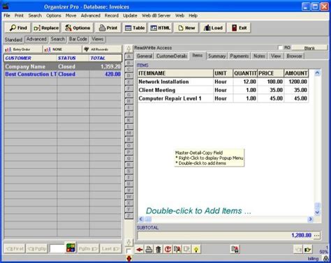Open the Replace tool
Image resolution: width=331 pixels, height=263 pixels.
(x=46, y=28)
